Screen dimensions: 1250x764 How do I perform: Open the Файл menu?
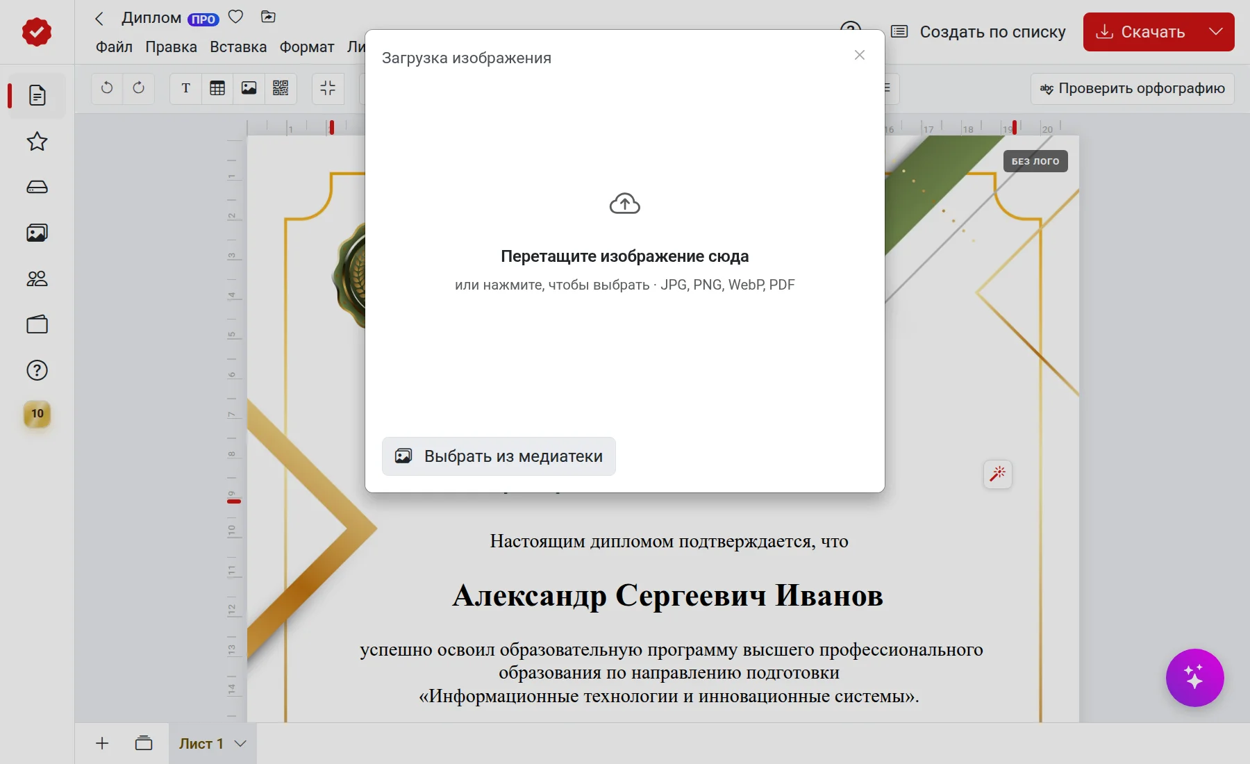pos(114,47)
